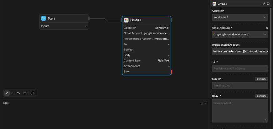Screen dimensions: 273x129
Task: Select the Gmail 1 node title
Action: click(136, 20)
